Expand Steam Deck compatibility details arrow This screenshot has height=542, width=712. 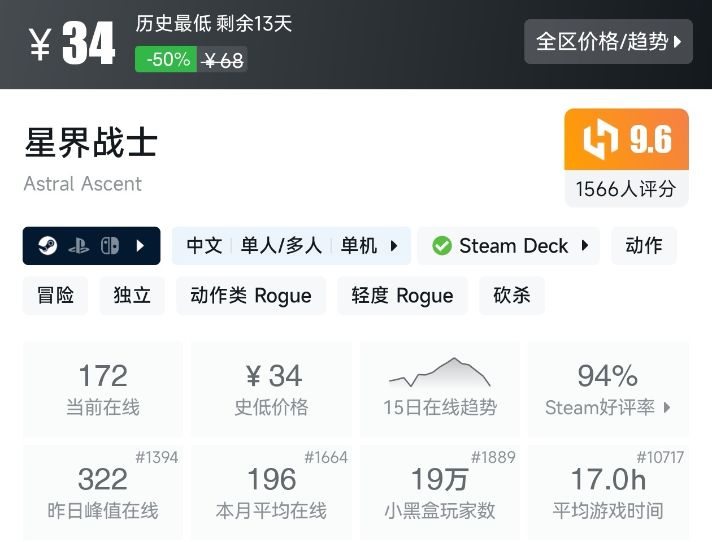(x=585, y=246)
